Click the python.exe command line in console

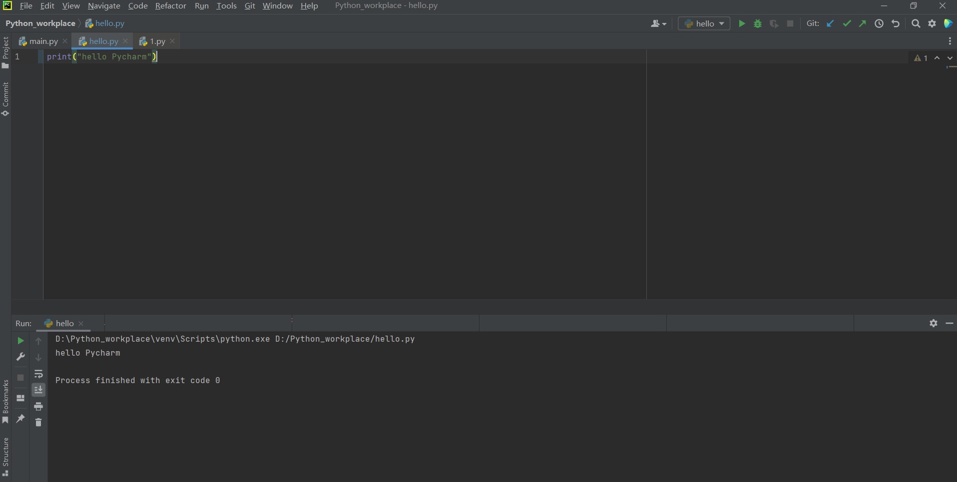(x=235, y=339)
